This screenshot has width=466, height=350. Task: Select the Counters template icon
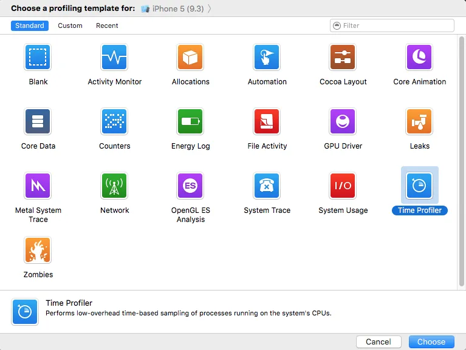pyautogui.click(x=114, y=121)
